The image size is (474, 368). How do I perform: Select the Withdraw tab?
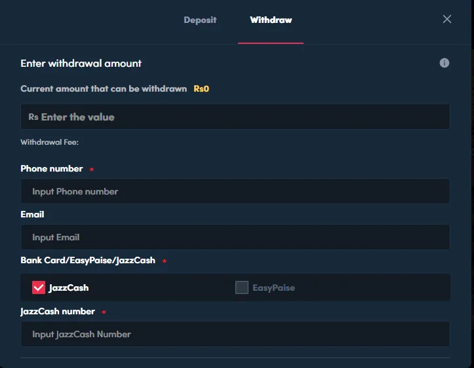pyautogui.click(x=271, y=20)
